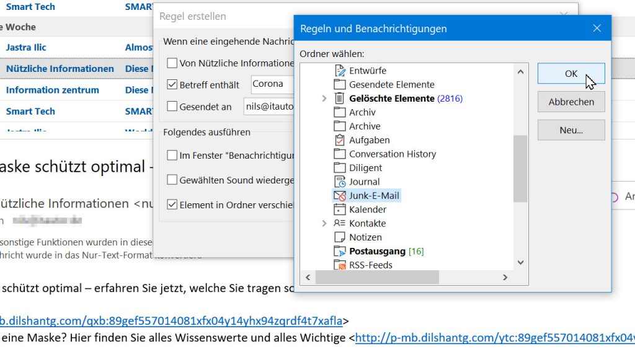Click the 'Betreff enthält' text field with Corona
Viewport: 635px width, 357px height.
272,84
